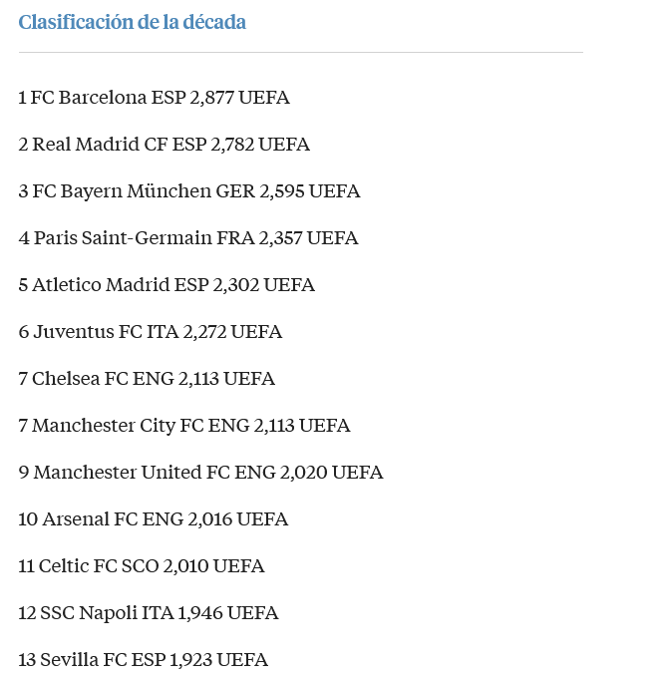The width and height of the screenshot is (668, 680).
Task: Select the FC Bayern München row
Action: click(189, 191)
